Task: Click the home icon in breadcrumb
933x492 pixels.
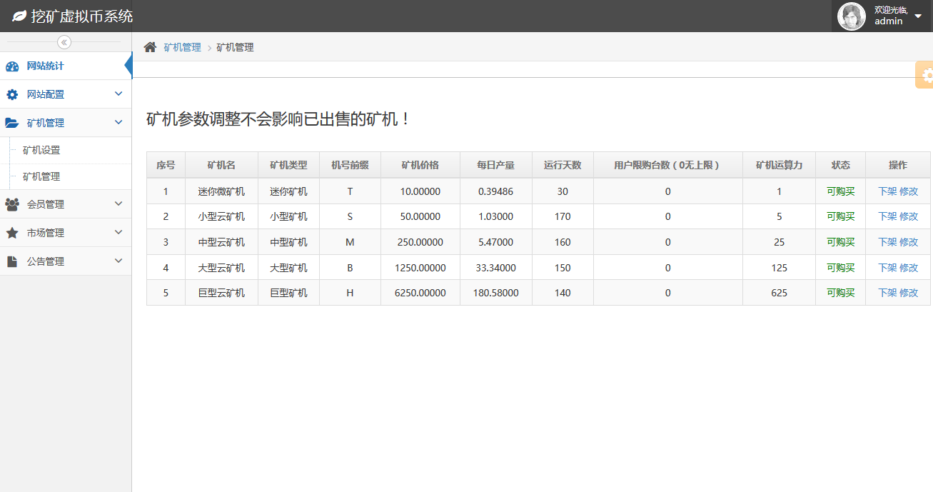Action: click(x=150, y=47)
